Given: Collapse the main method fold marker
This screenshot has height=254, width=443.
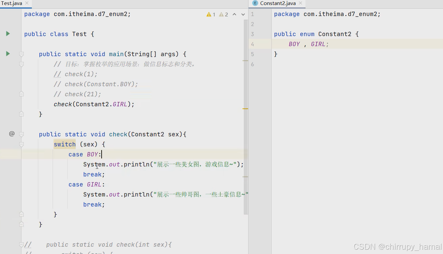Looking at the screenshot, I should 21,54.
